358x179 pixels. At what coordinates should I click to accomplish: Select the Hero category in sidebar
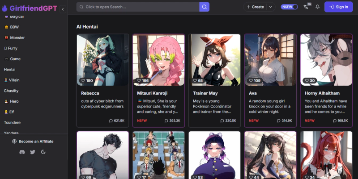tap(12, 101)
